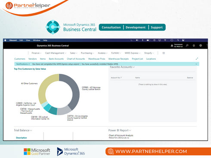Click the Notifications: 2 label
This screenshot has height=158, width=211.
23,64
